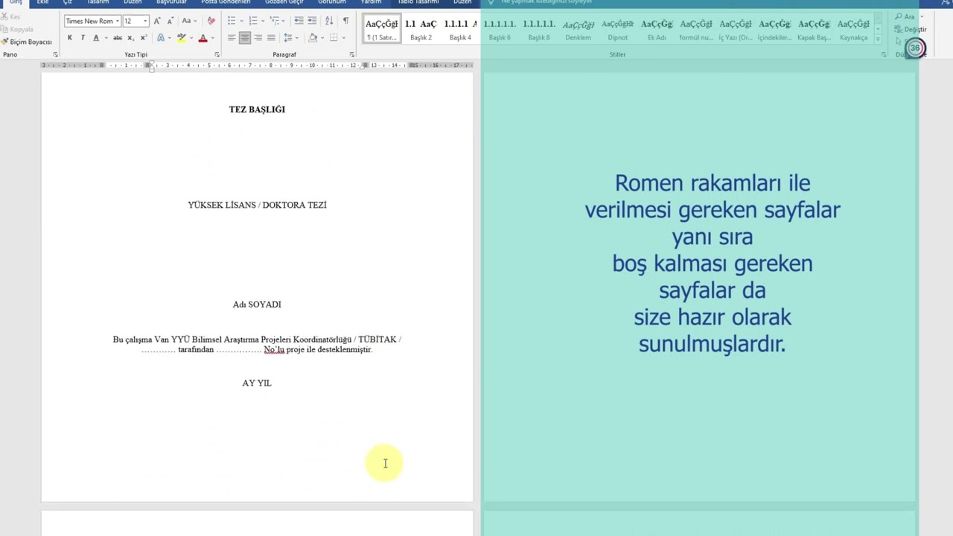Viewport: 953px width, 536px height.
Task: Sort the selected text
Action: (x=329, y=21)
